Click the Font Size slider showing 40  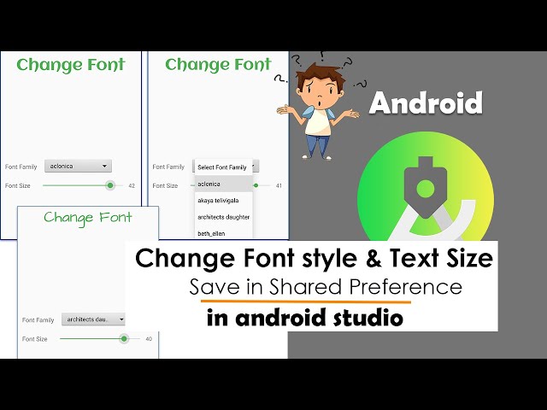click(100, 338)
